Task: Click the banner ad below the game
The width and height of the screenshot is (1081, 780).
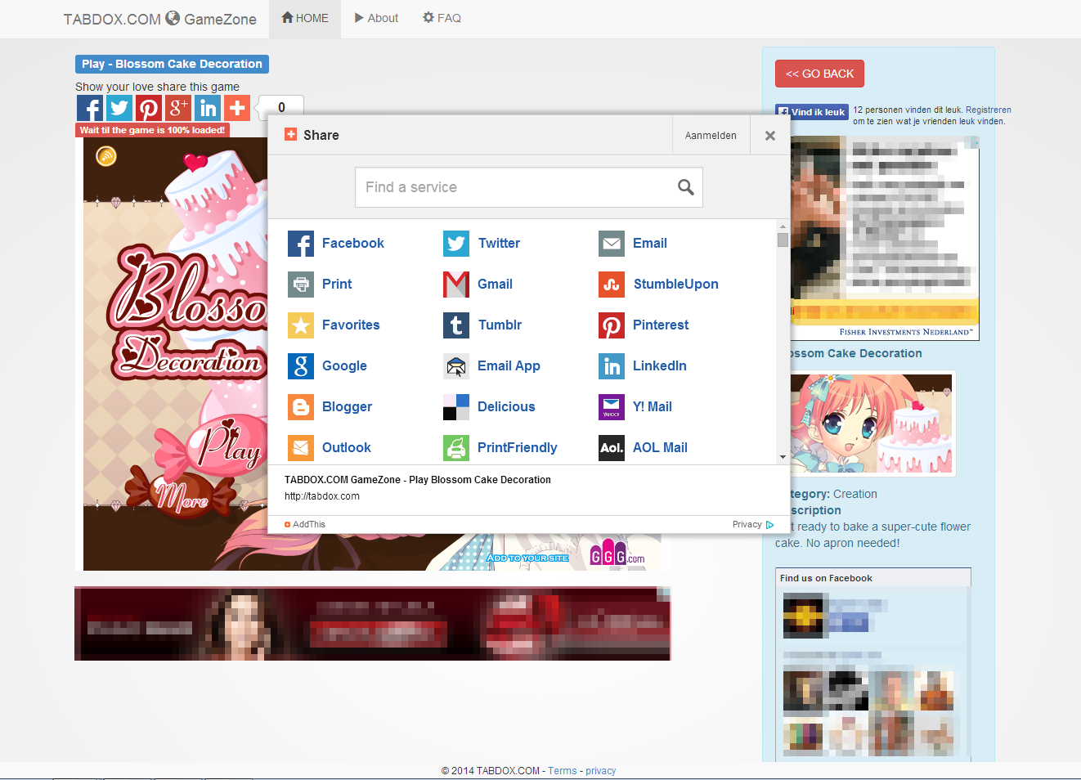Action: click(x=373, y=624)
